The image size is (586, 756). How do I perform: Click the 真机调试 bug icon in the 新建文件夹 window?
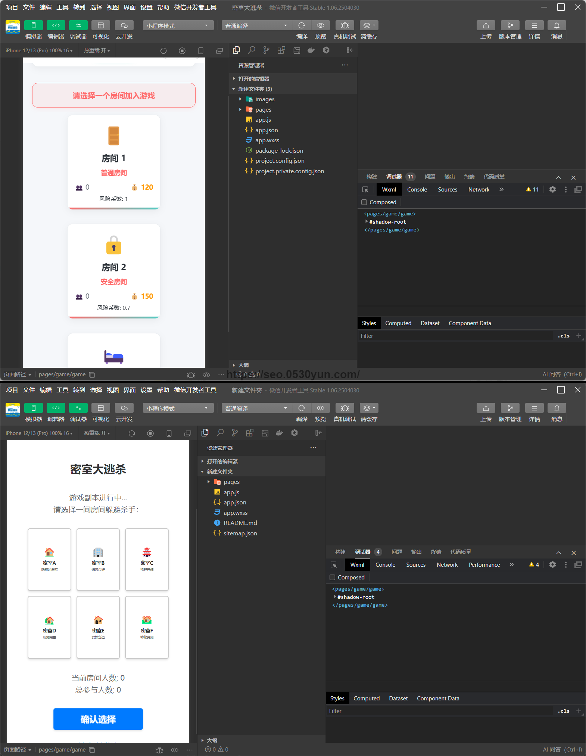(x=345, y=408)
